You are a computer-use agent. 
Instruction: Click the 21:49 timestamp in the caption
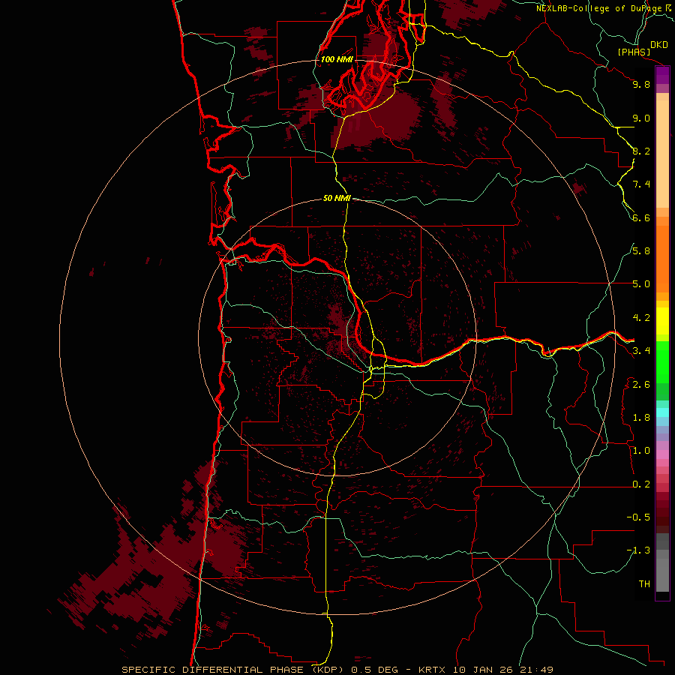click(538, 670)
